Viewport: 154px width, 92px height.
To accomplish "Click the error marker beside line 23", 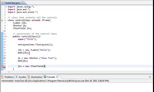I will pyautogui.click(x=2, y=66).
